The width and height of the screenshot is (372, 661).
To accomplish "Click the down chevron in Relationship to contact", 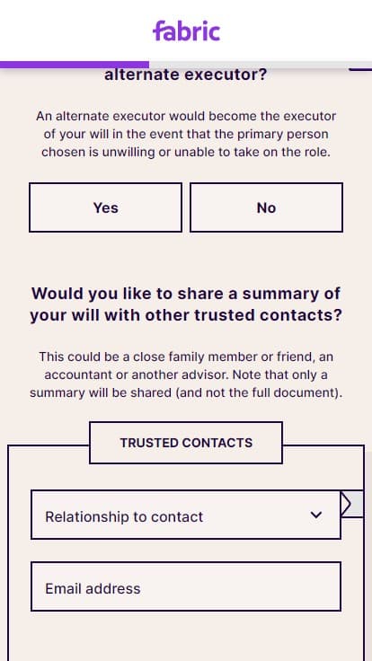I will (x=316, y=515).
